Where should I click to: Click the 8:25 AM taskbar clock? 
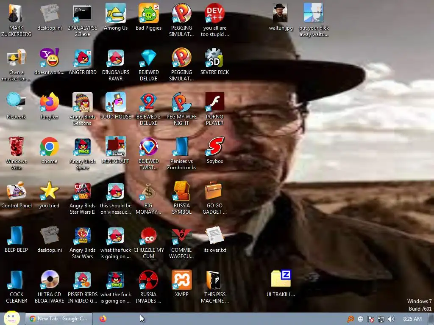coord(412,319)
